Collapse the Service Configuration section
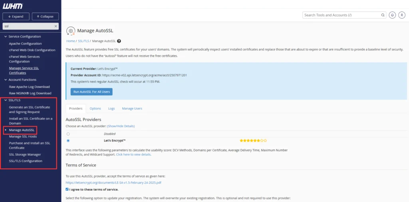 tap(6, 37)
